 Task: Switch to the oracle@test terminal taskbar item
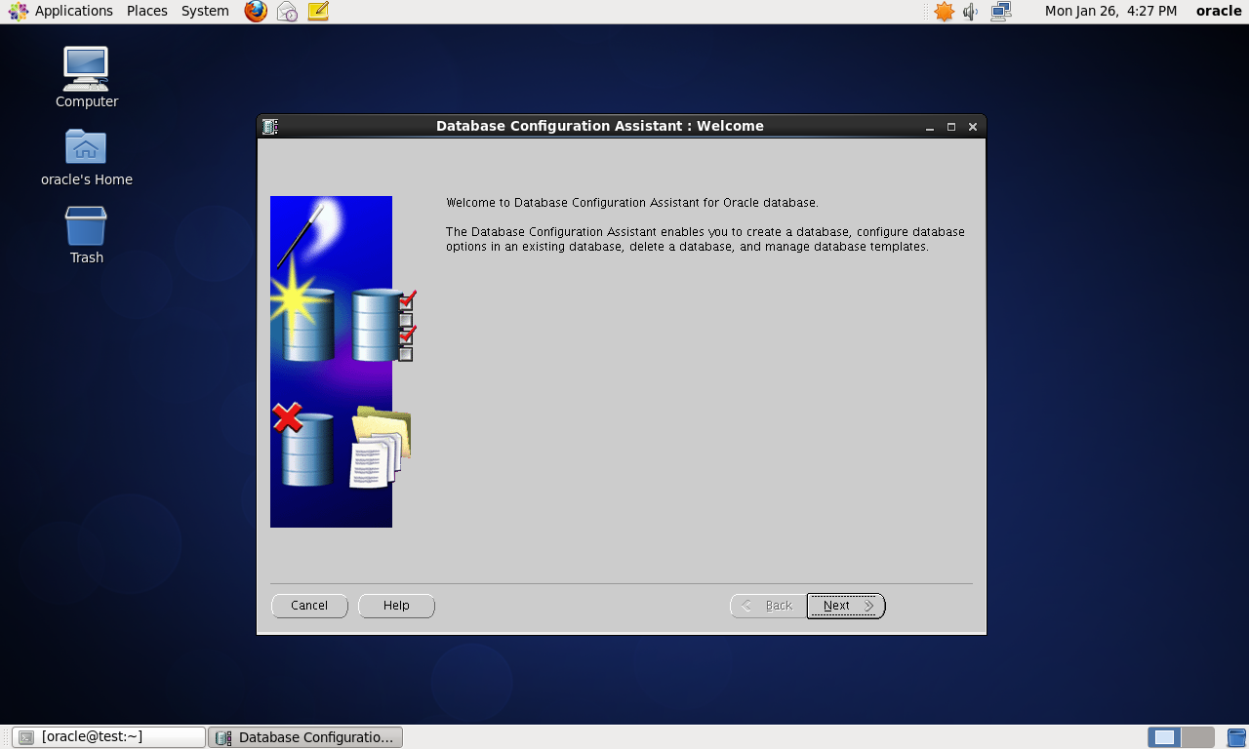[x=108, y=737]
